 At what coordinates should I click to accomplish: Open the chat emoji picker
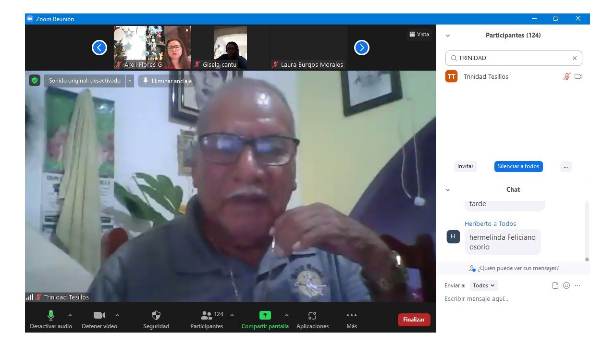(x=566, y=285)
